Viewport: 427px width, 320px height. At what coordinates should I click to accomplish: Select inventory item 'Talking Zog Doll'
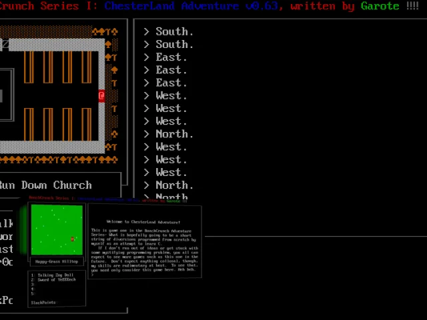[x=55, y=275]
